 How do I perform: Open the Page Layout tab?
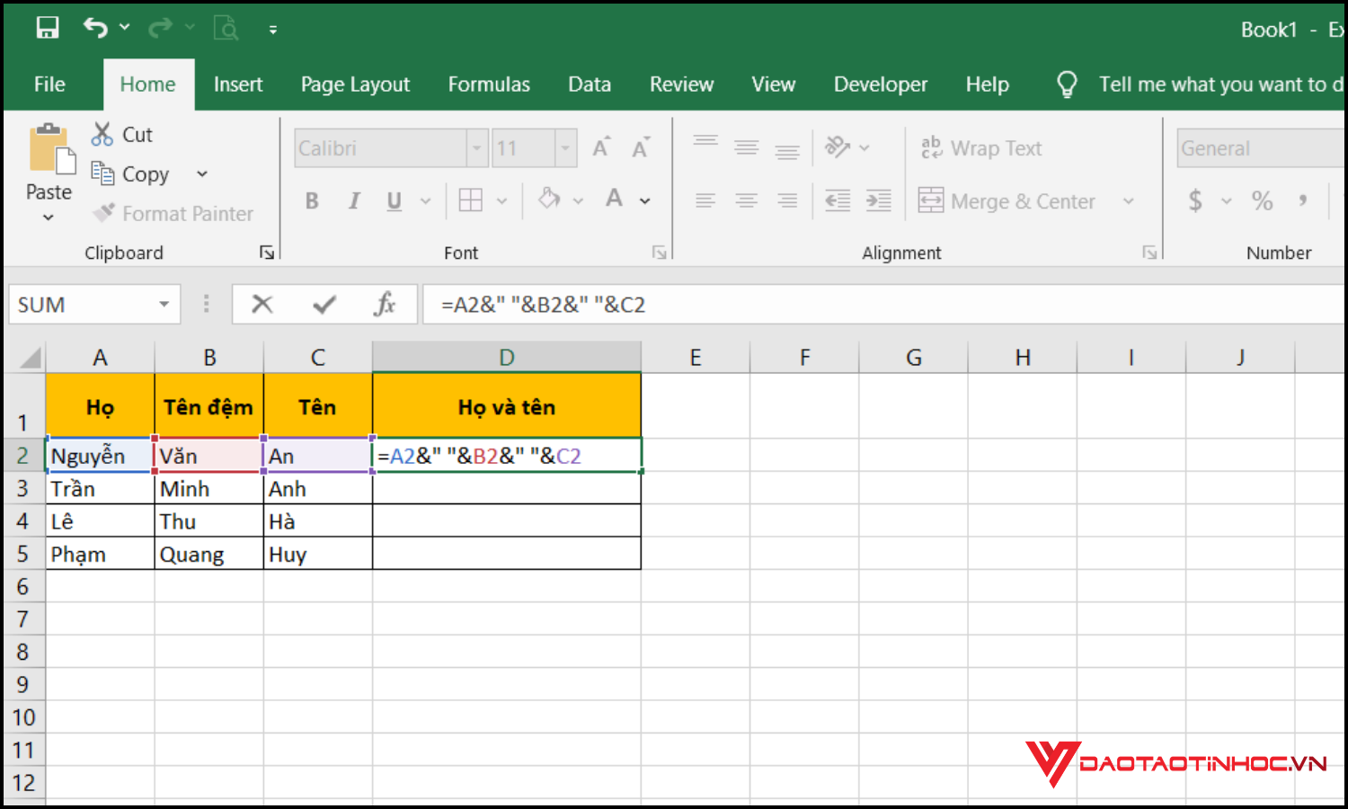pyautogui.click(x=355, y=84)
